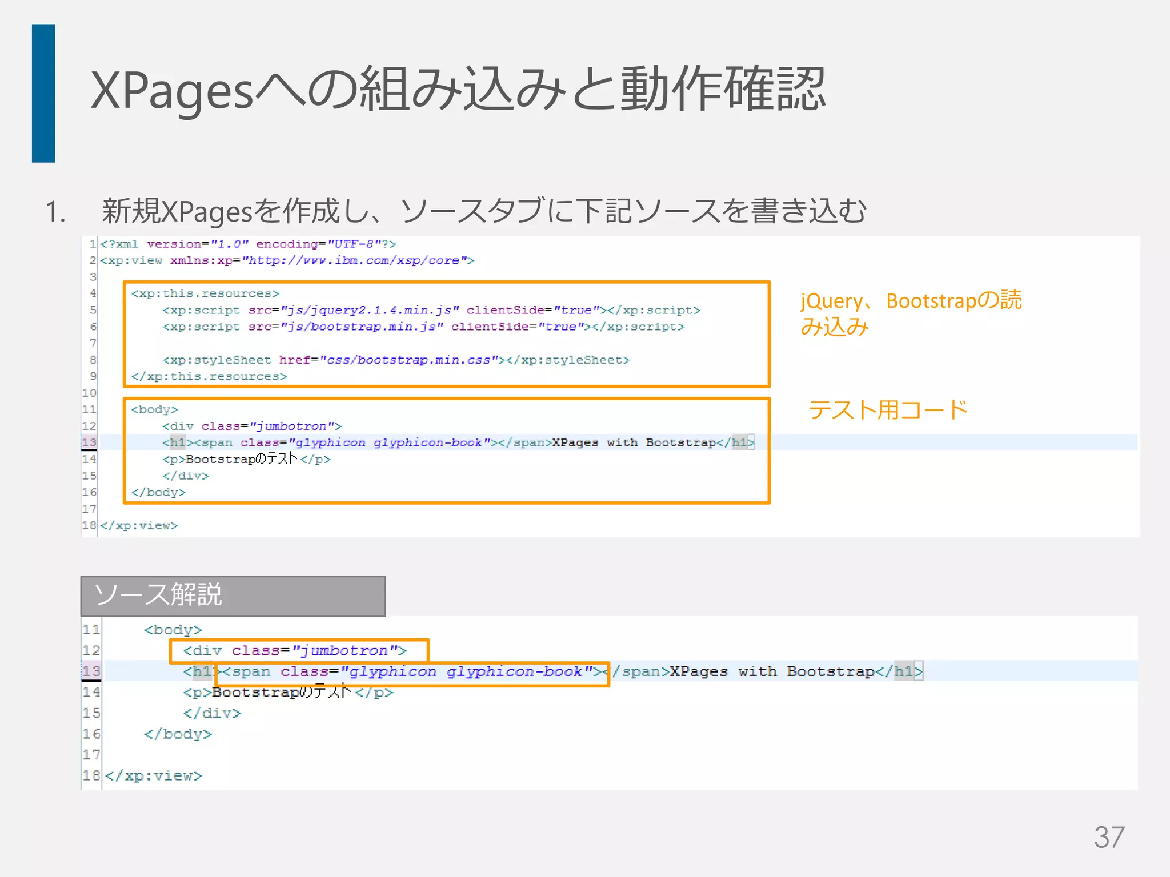The height and width of the screenshot is (877, 1170).
Task: Click line number 13 in the upper code gutter
Action: point(89,442)
